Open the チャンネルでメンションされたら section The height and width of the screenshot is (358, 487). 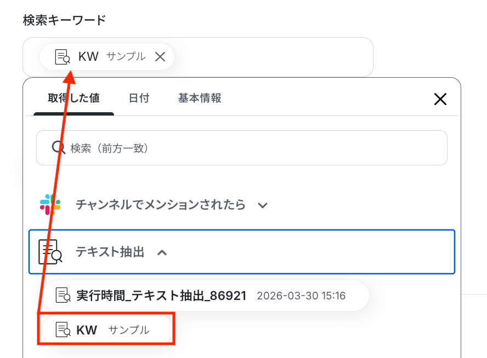coord(160,205)
